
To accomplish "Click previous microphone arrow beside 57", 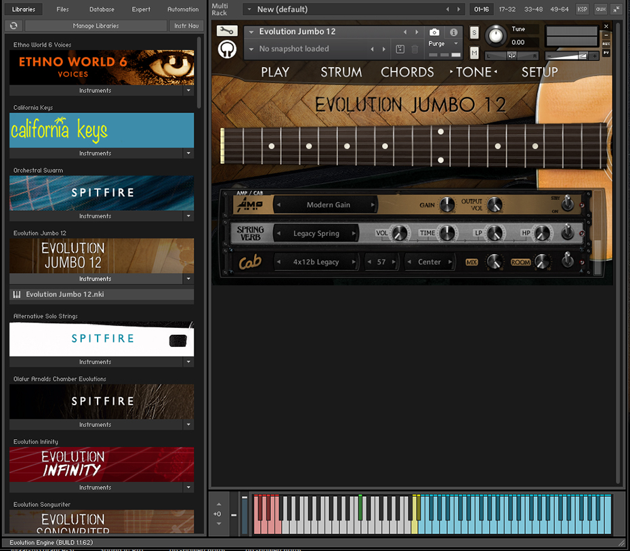I will point(369,262).
